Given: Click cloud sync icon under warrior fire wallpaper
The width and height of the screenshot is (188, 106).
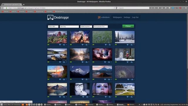Looking at the screenshot, I should [86, 45].
